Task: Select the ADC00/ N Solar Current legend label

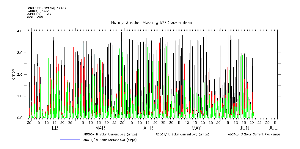Action: tap(110, 134)
